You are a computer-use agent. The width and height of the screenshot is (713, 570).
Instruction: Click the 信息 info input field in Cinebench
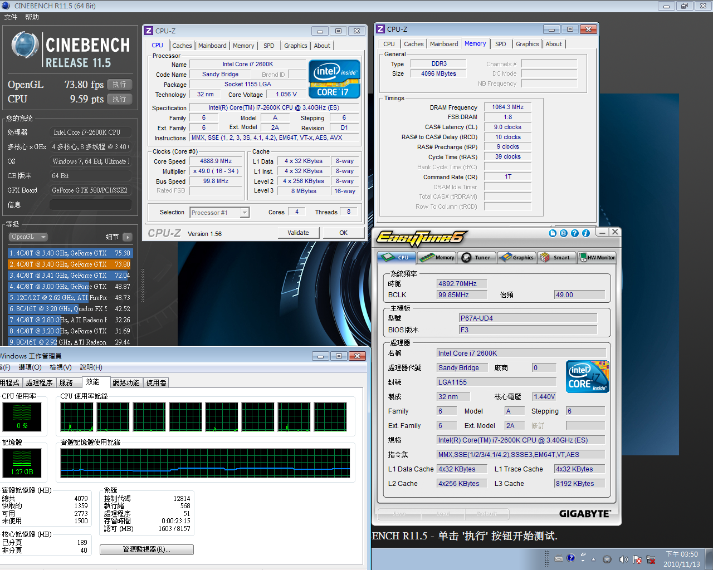(91, 205)
